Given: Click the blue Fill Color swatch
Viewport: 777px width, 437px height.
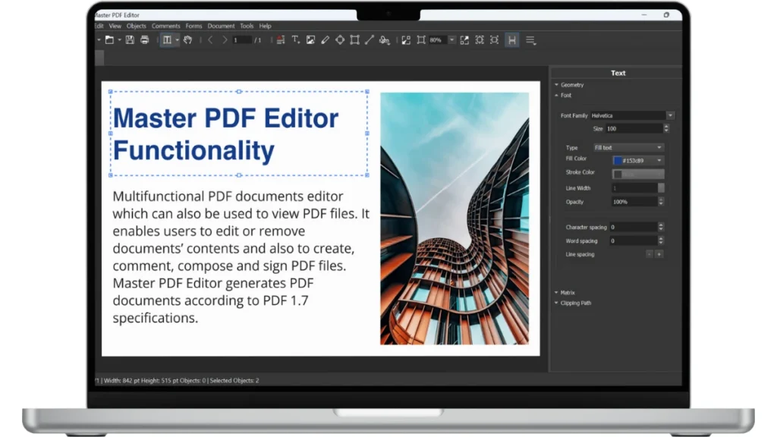Looking at the screenshot, I should coord(618,160).
